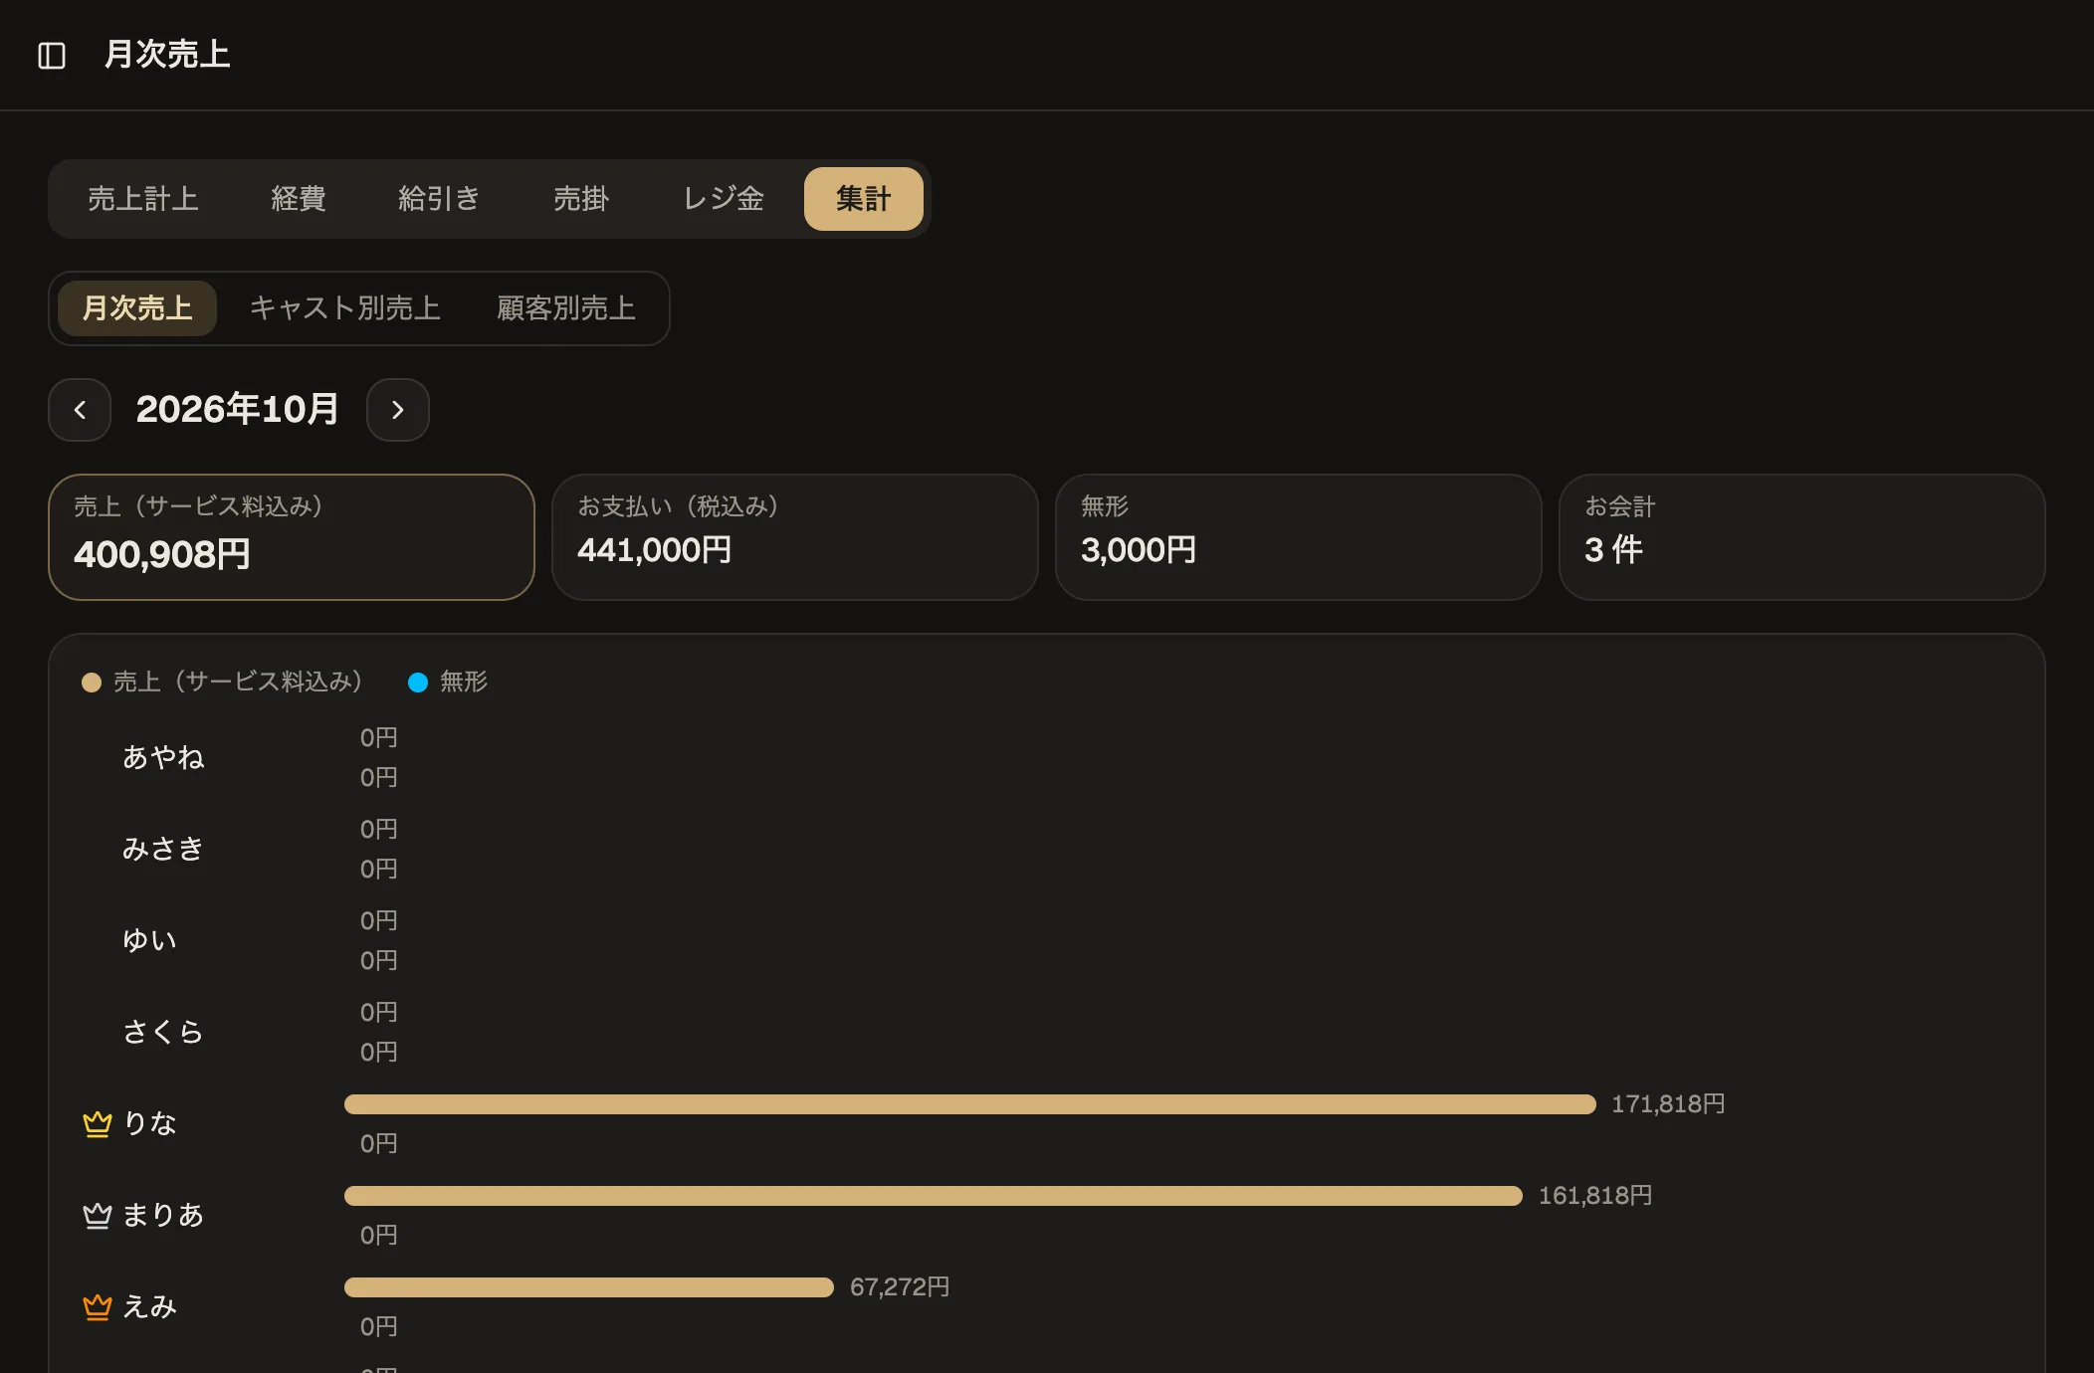Select the 月次売上 sub-tab
This screenshot has height=1373, width=2094.
pyautogui.click(x=137, y=308)
